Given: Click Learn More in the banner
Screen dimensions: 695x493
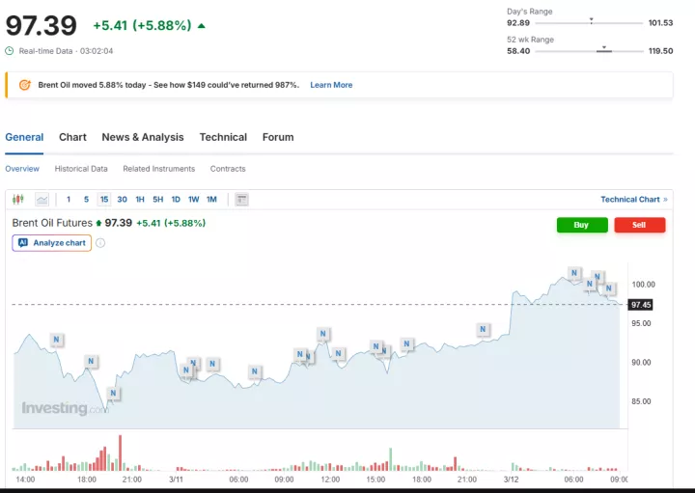Looking at the screenshot, I should (x=331, y=85).
